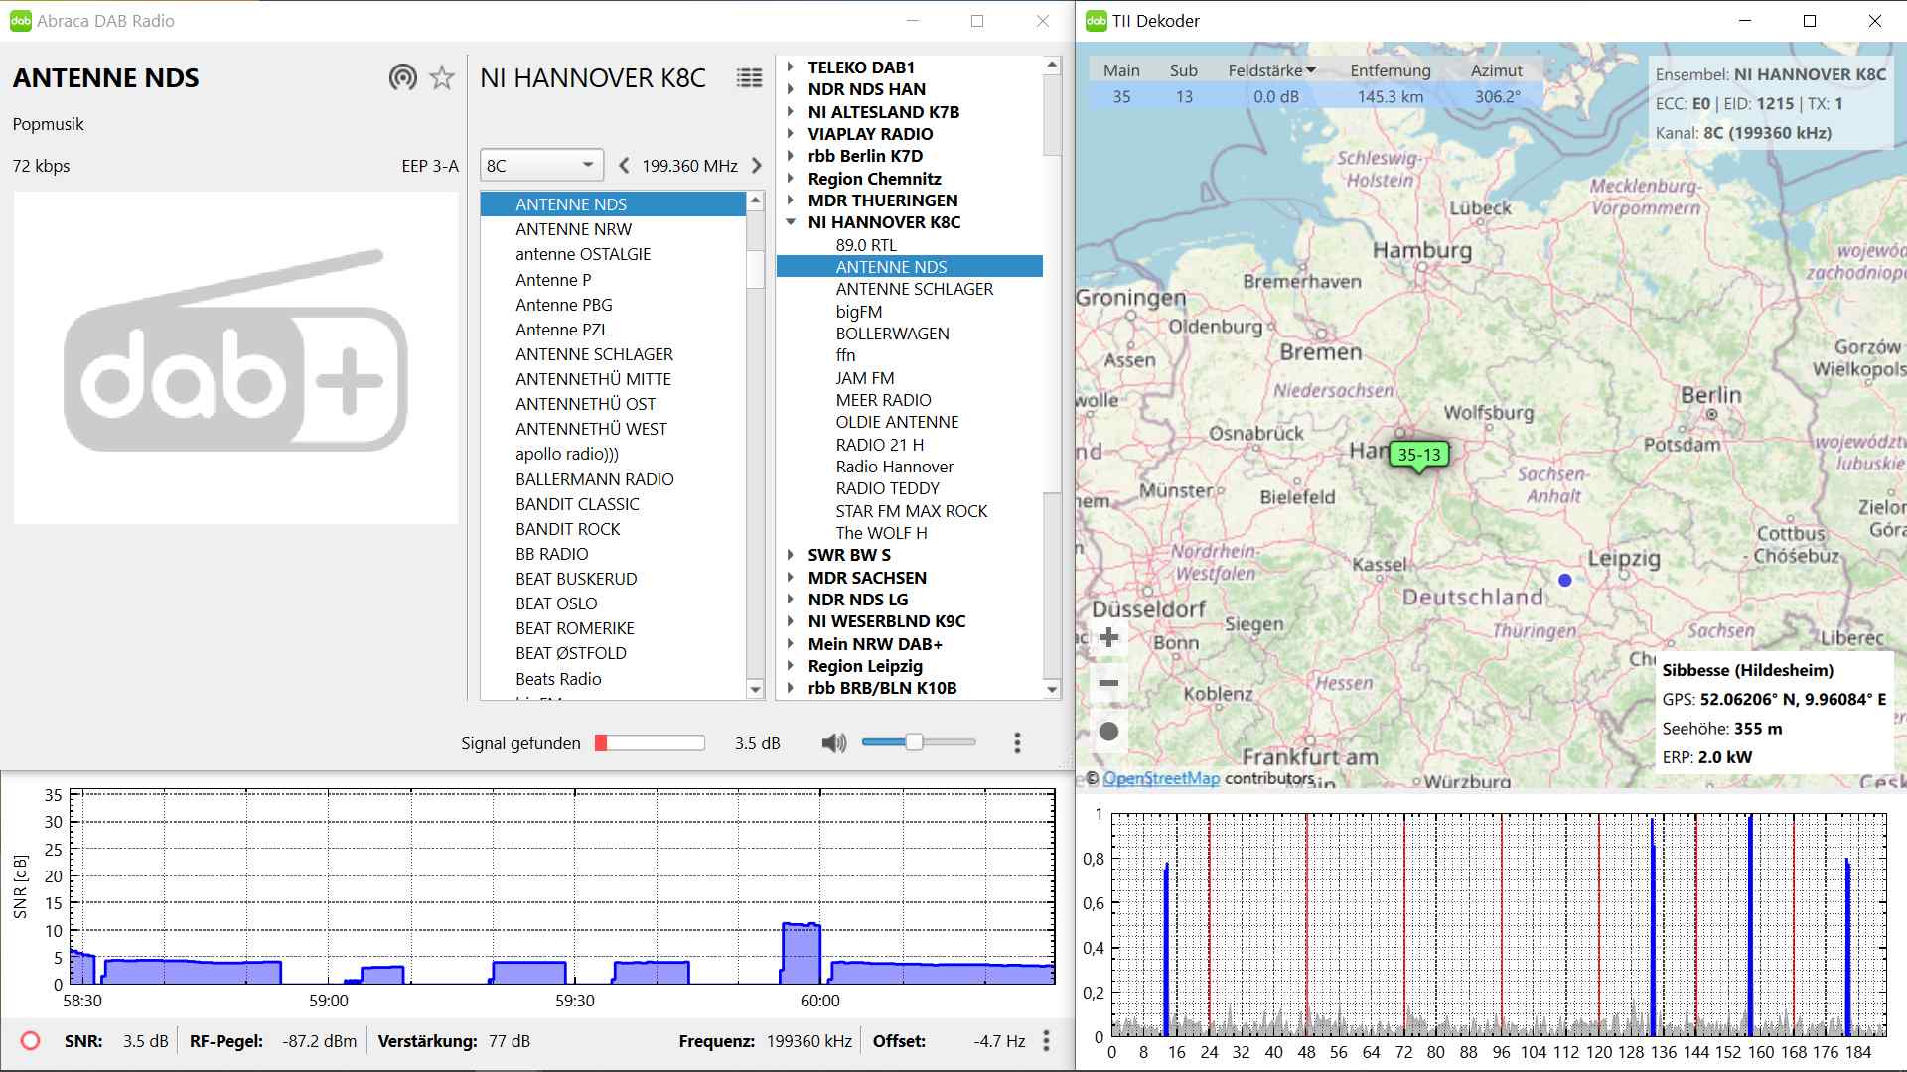The width and height of the screenshot is (1907, 1072).
Task: Step to next frequency channel arrow
Action: [757, 166]
